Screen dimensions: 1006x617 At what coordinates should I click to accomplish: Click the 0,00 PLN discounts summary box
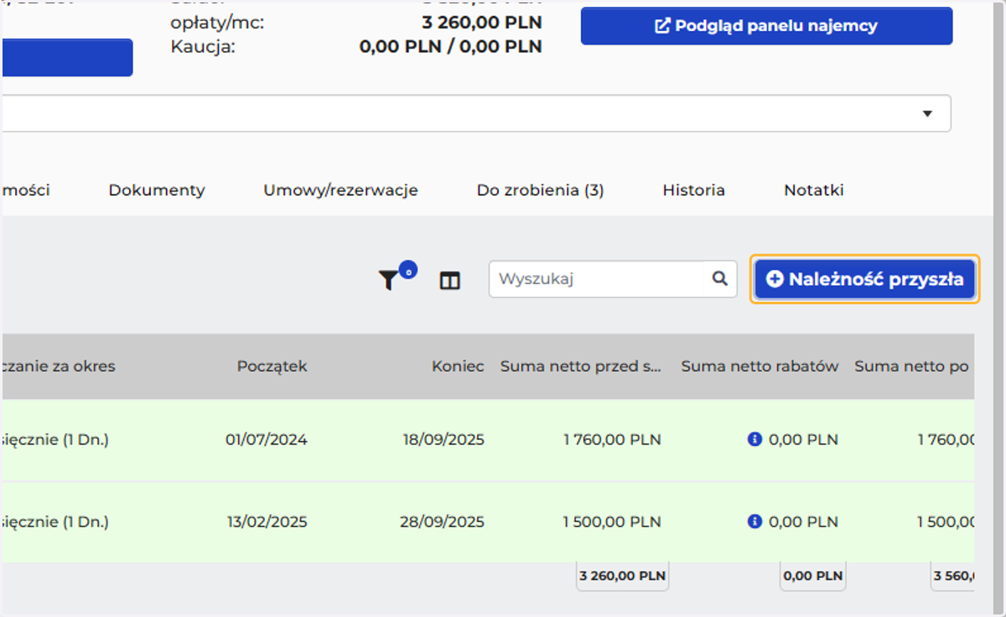point(812,576)
